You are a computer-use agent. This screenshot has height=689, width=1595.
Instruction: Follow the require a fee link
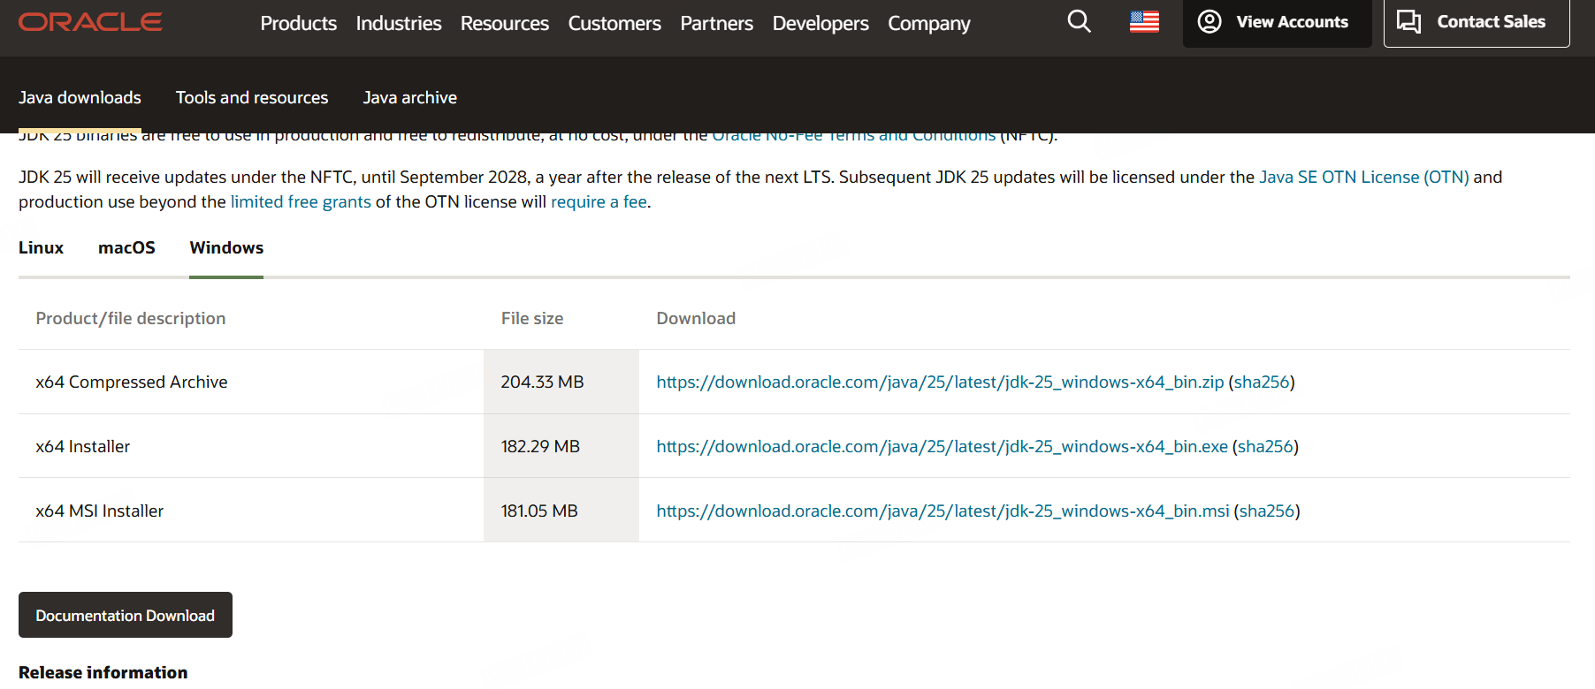(599, 201)
